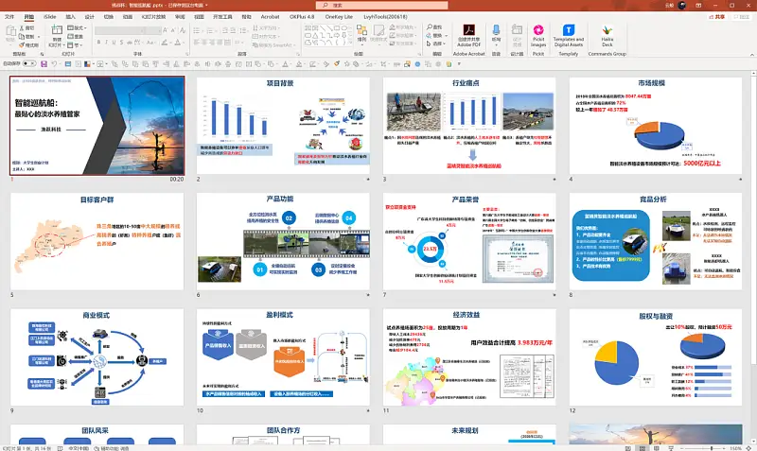Open the File tab
Image resolution: width=757 pixels, height=451 pixels.
pyautogui.click(x=9, y=17)
